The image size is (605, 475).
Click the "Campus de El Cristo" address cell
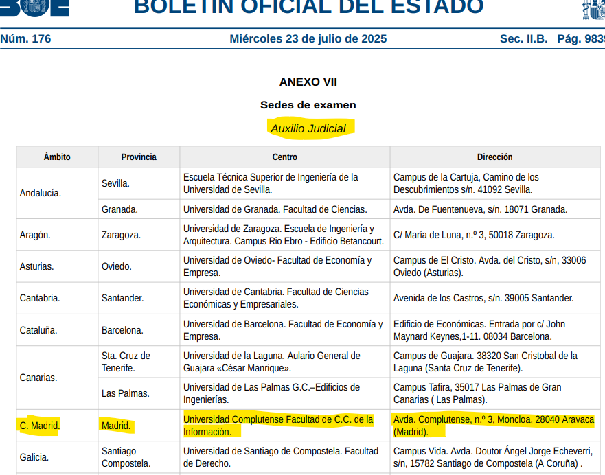495,266
